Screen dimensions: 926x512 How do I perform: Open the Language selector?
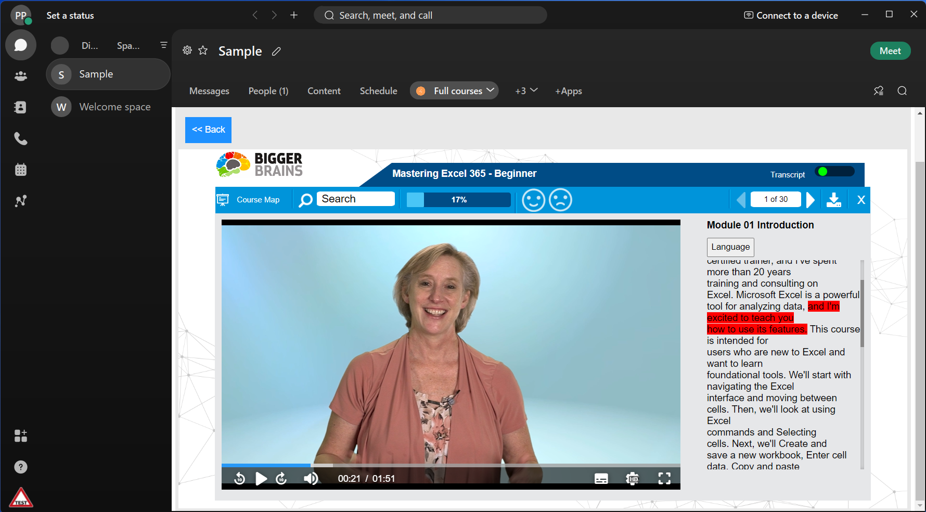click(730, 247)
